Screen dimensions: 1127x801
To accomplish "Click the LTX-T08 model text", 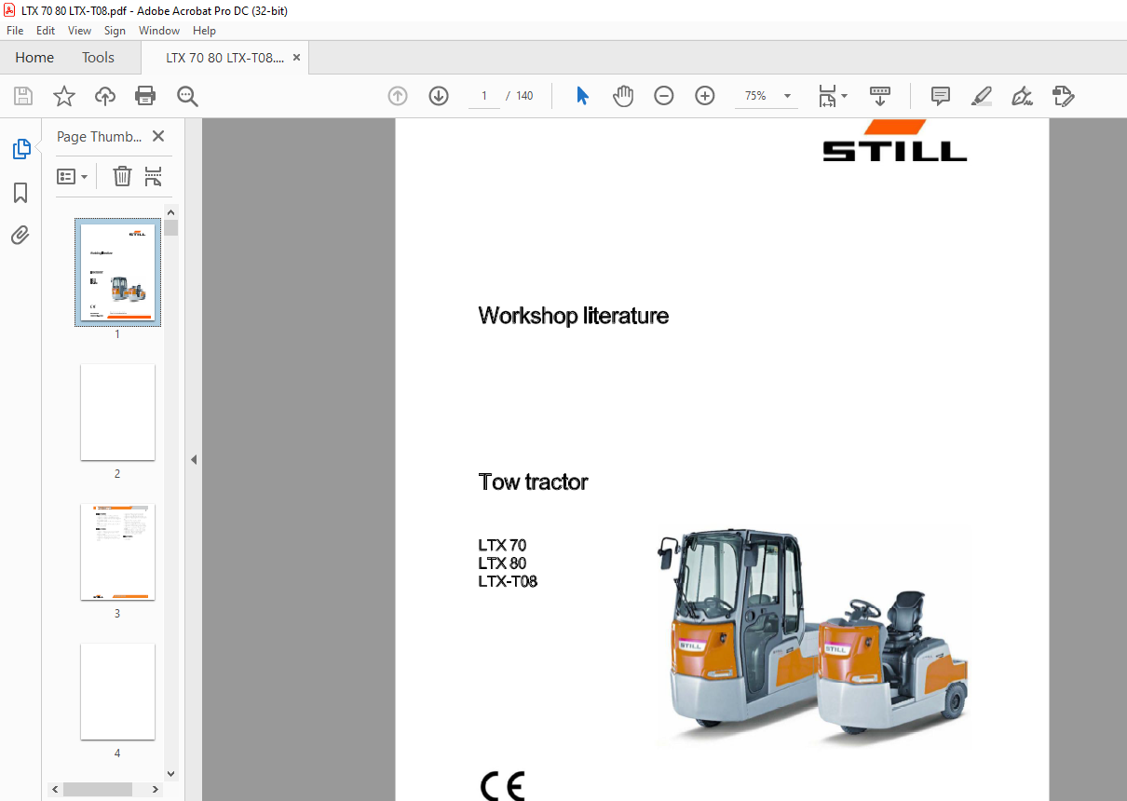I will (508, 581).
